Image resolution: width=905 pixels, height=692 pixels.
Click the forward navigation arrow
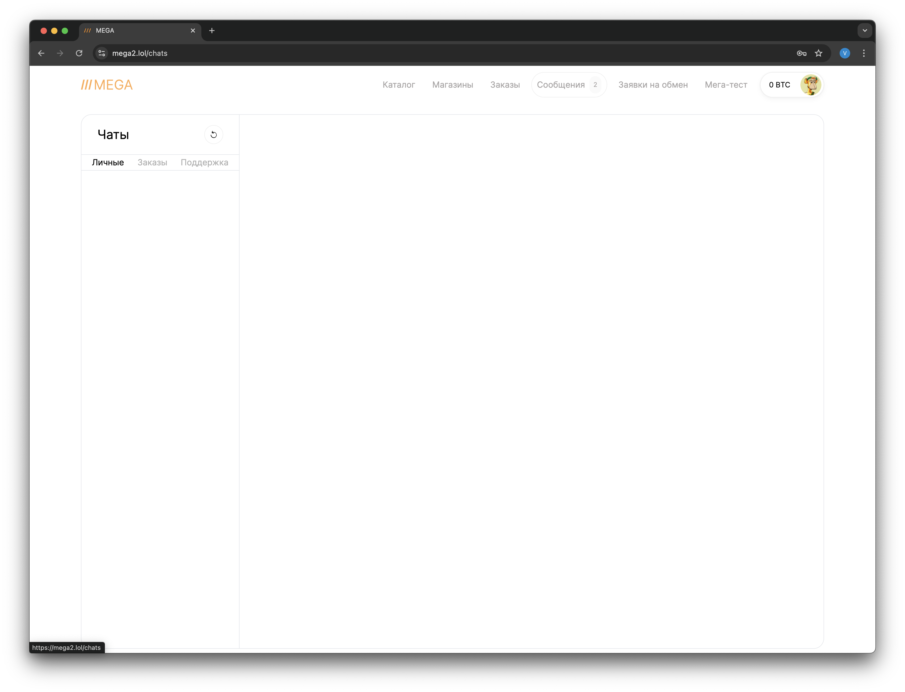[60, 53]
